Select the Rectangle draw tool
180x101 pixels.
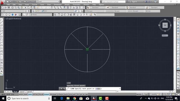click(x=2, y=31)
